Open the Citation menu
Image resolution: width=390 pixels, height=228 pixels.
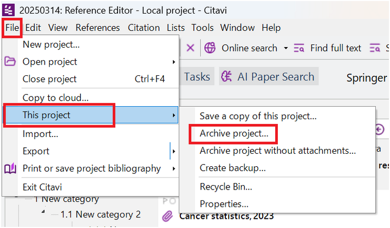point(144,28)
